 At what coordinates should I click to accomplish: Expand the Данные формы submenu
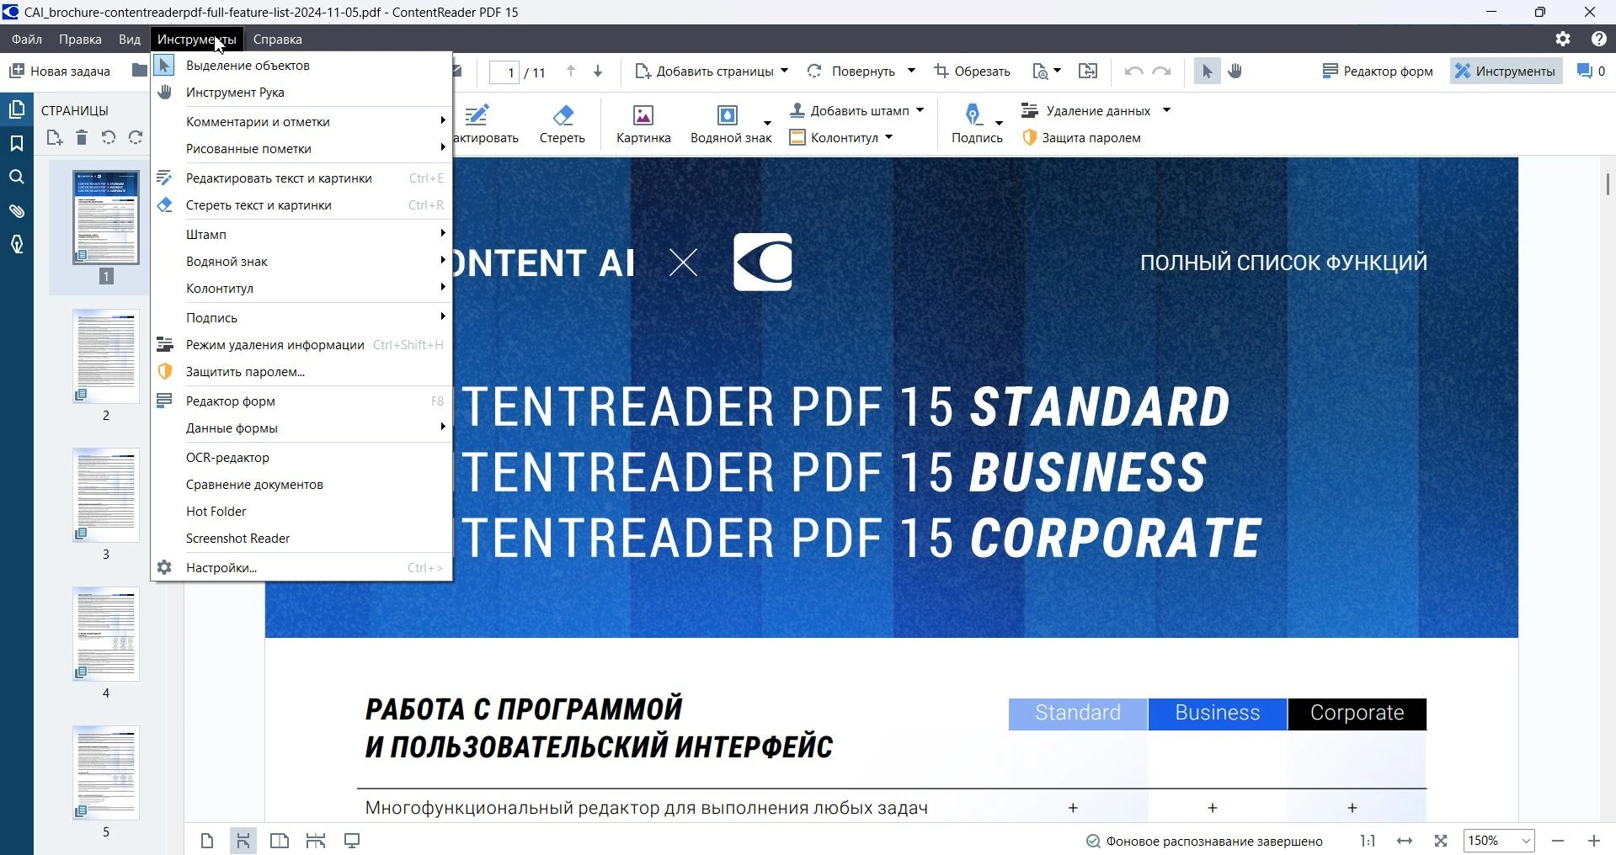tap(301, 427)
